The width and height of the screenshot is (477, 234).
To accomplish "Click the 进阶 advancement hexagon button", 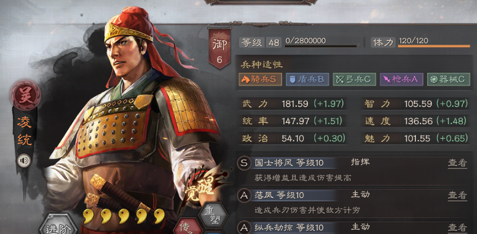I will tap(58, 226).
